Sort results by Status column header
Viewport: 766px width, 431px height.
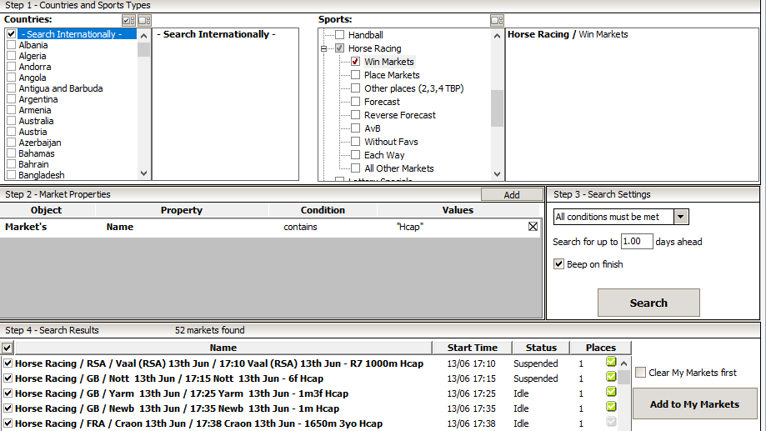click(541, 348)
